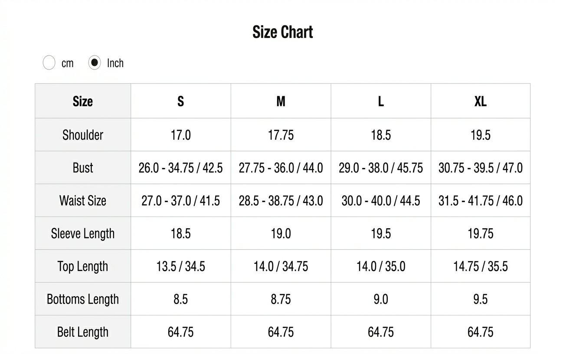
Task: Click the Bottoms Length row label
Action: tap(83, 299)
